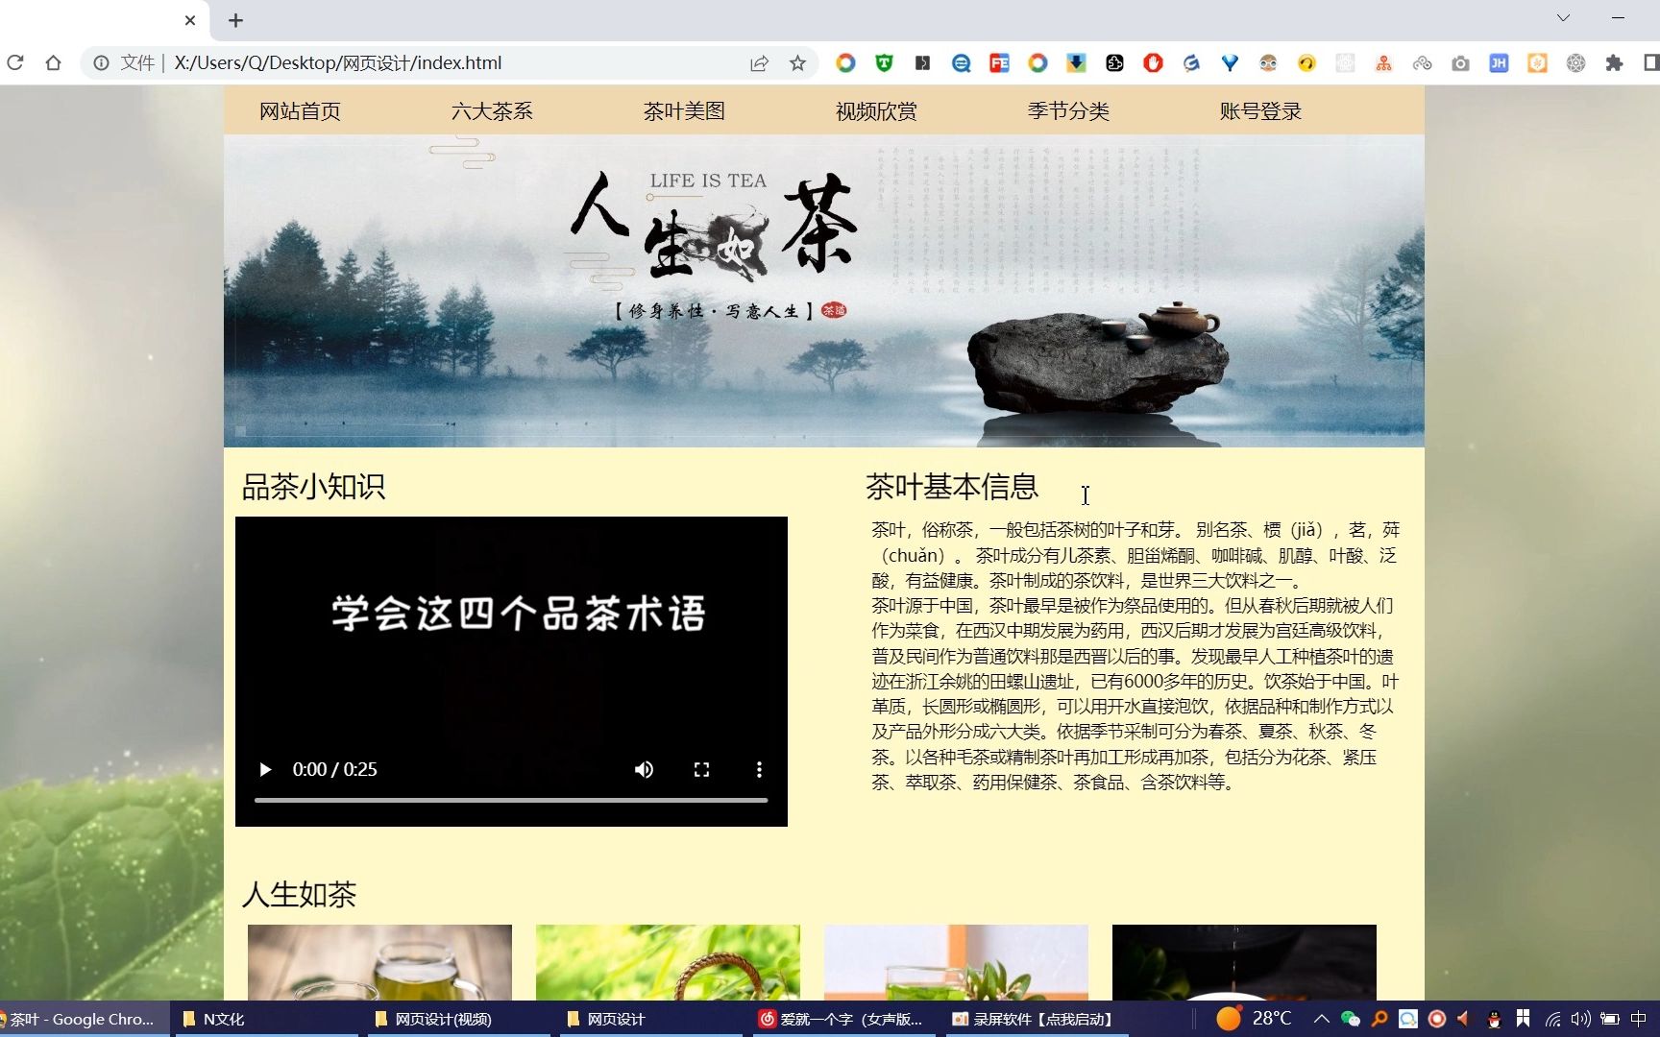Enter fullscreen mode on the video

pyautogui.click(x=701, y=769)
